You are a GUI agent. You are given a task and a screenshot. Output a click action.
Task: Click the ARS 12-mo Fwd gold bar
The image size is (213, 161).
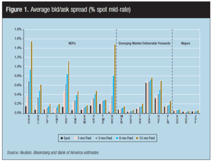point(32,77)
